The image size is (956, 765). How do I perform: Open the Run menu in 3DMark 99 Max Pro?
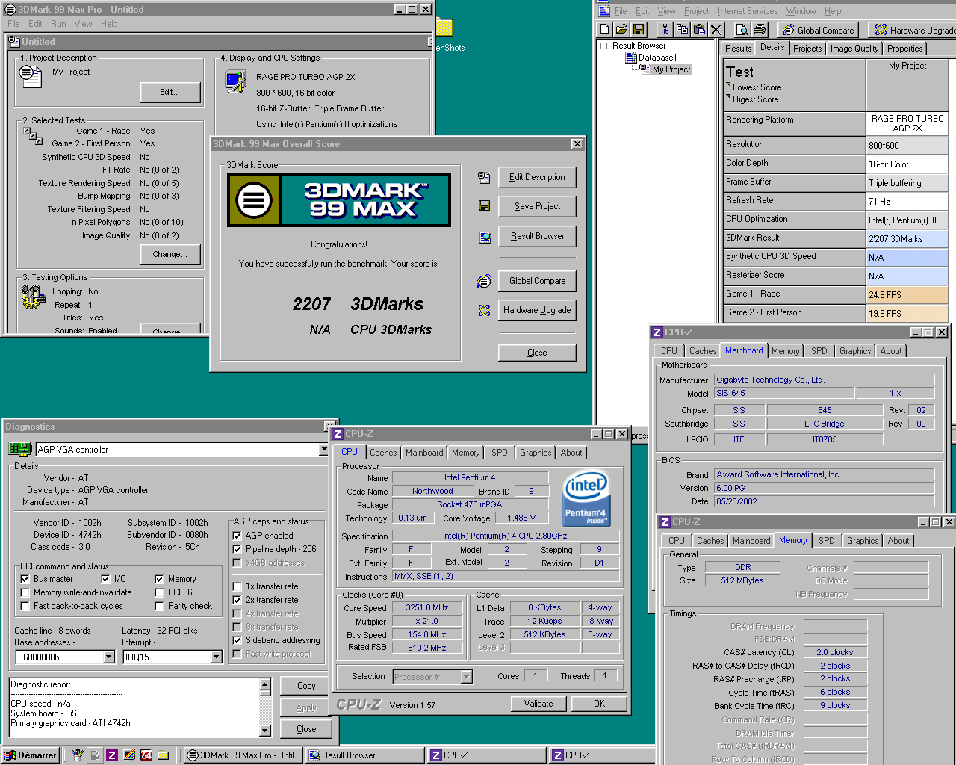58,24
